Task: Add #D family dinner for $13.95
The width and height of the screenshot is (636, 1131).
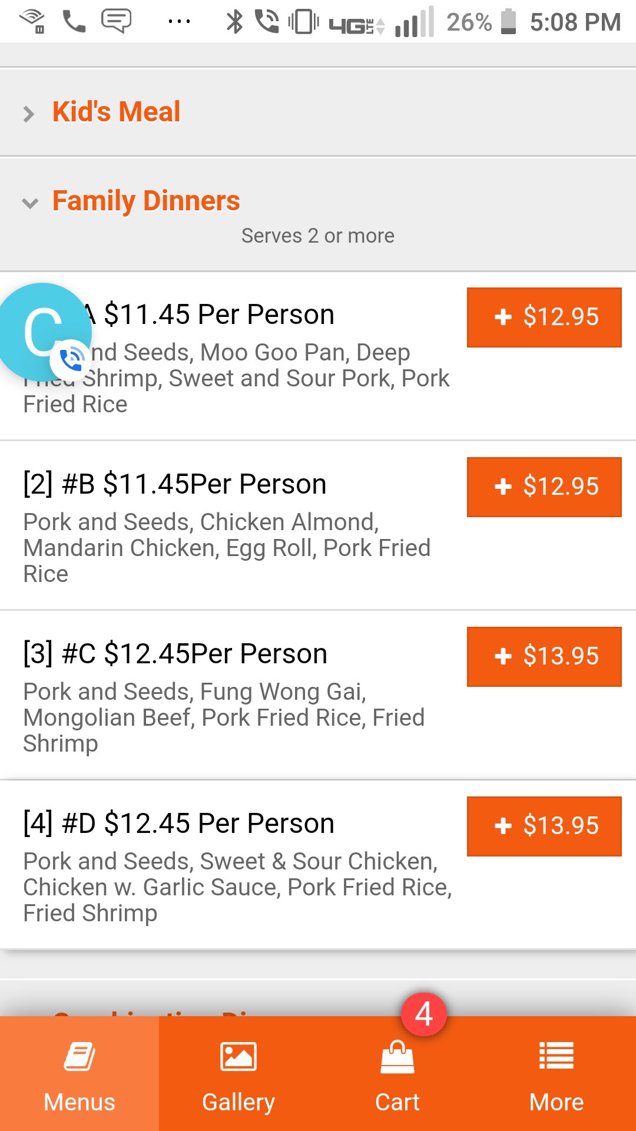Action: (x=544, y=826)
